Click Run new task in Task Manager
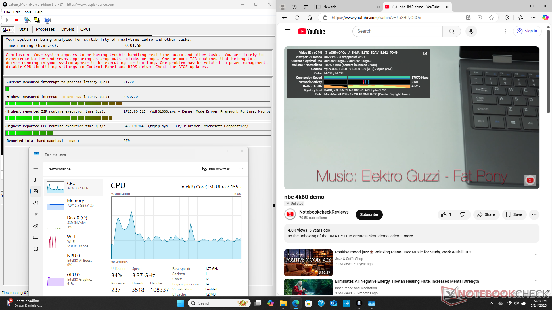 click(x=216, y=169)
